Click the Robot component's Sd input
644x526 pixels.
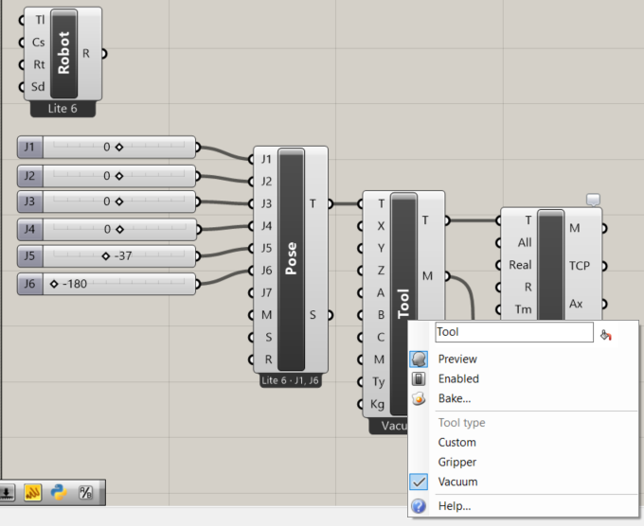coord(38,87)
